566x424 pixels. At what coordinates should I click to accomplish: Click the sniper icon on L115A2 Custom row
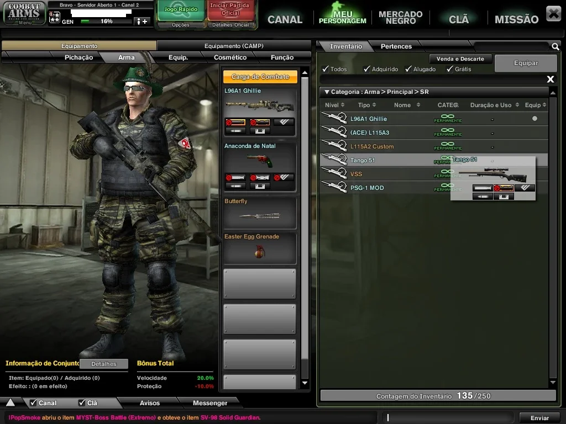pos(334,146)
